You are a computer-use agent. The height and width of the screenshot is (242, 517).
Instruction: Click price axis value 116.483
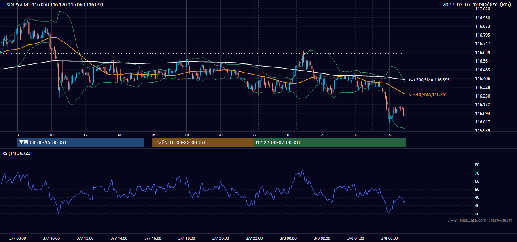coord(483,70)
